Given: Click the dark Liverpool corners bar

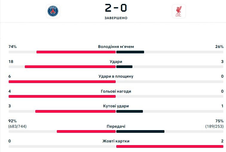Looking at the screenshot, I should [x=129, y=111].
